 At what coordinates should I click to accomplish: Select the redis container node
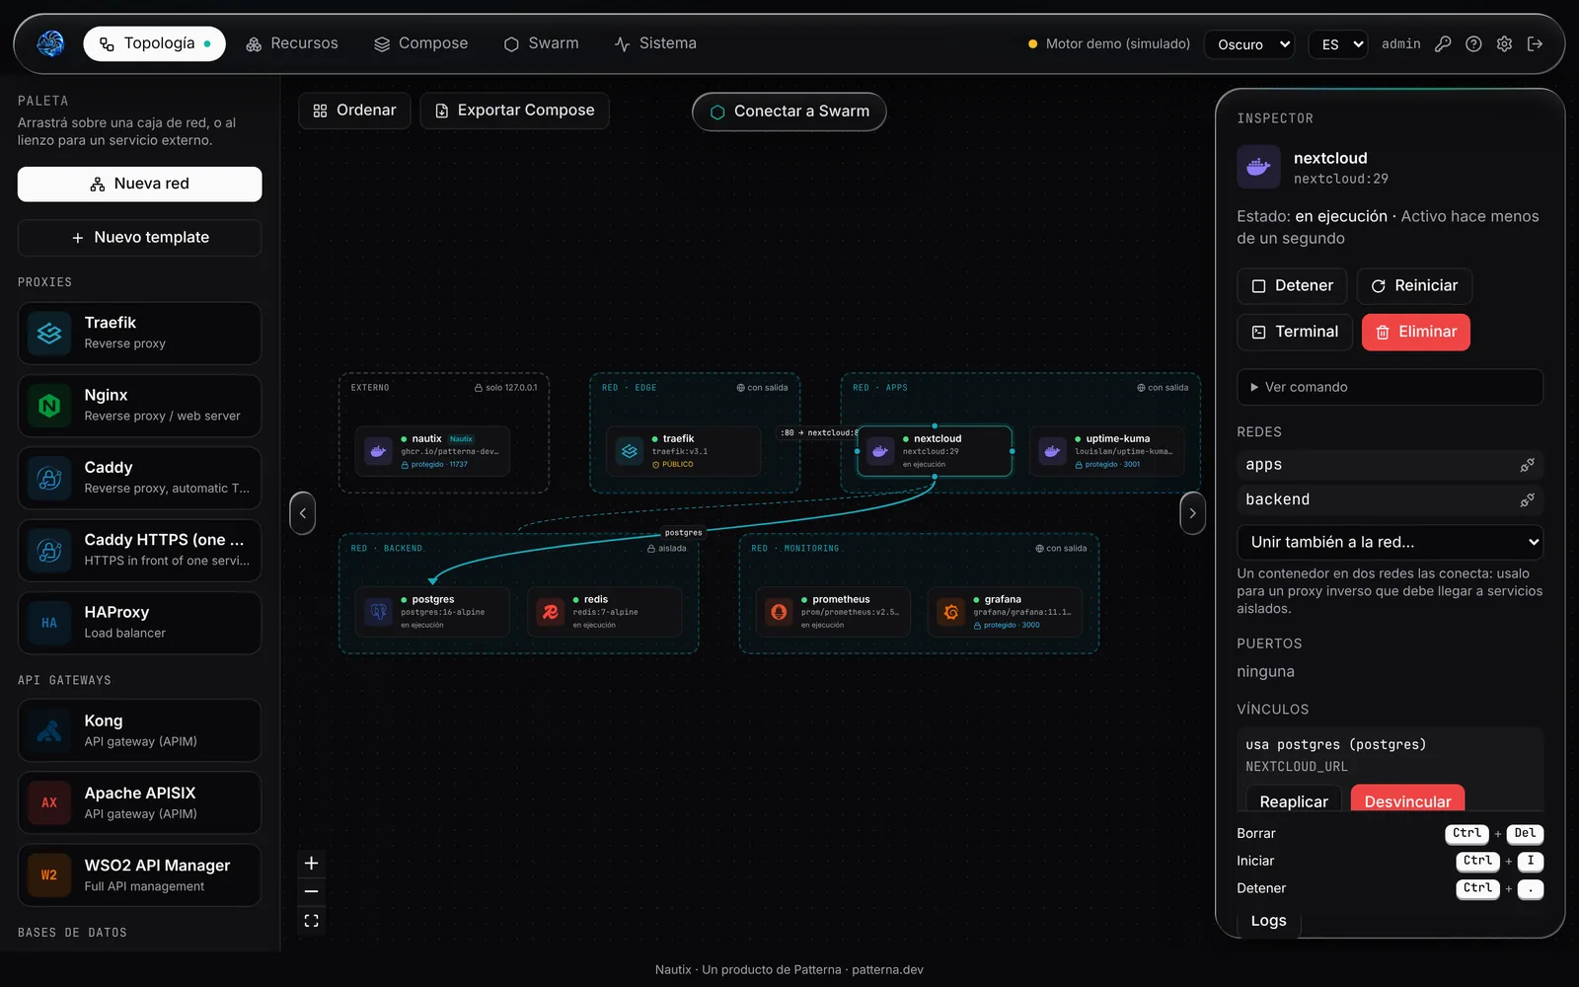(x=604, y=612)
